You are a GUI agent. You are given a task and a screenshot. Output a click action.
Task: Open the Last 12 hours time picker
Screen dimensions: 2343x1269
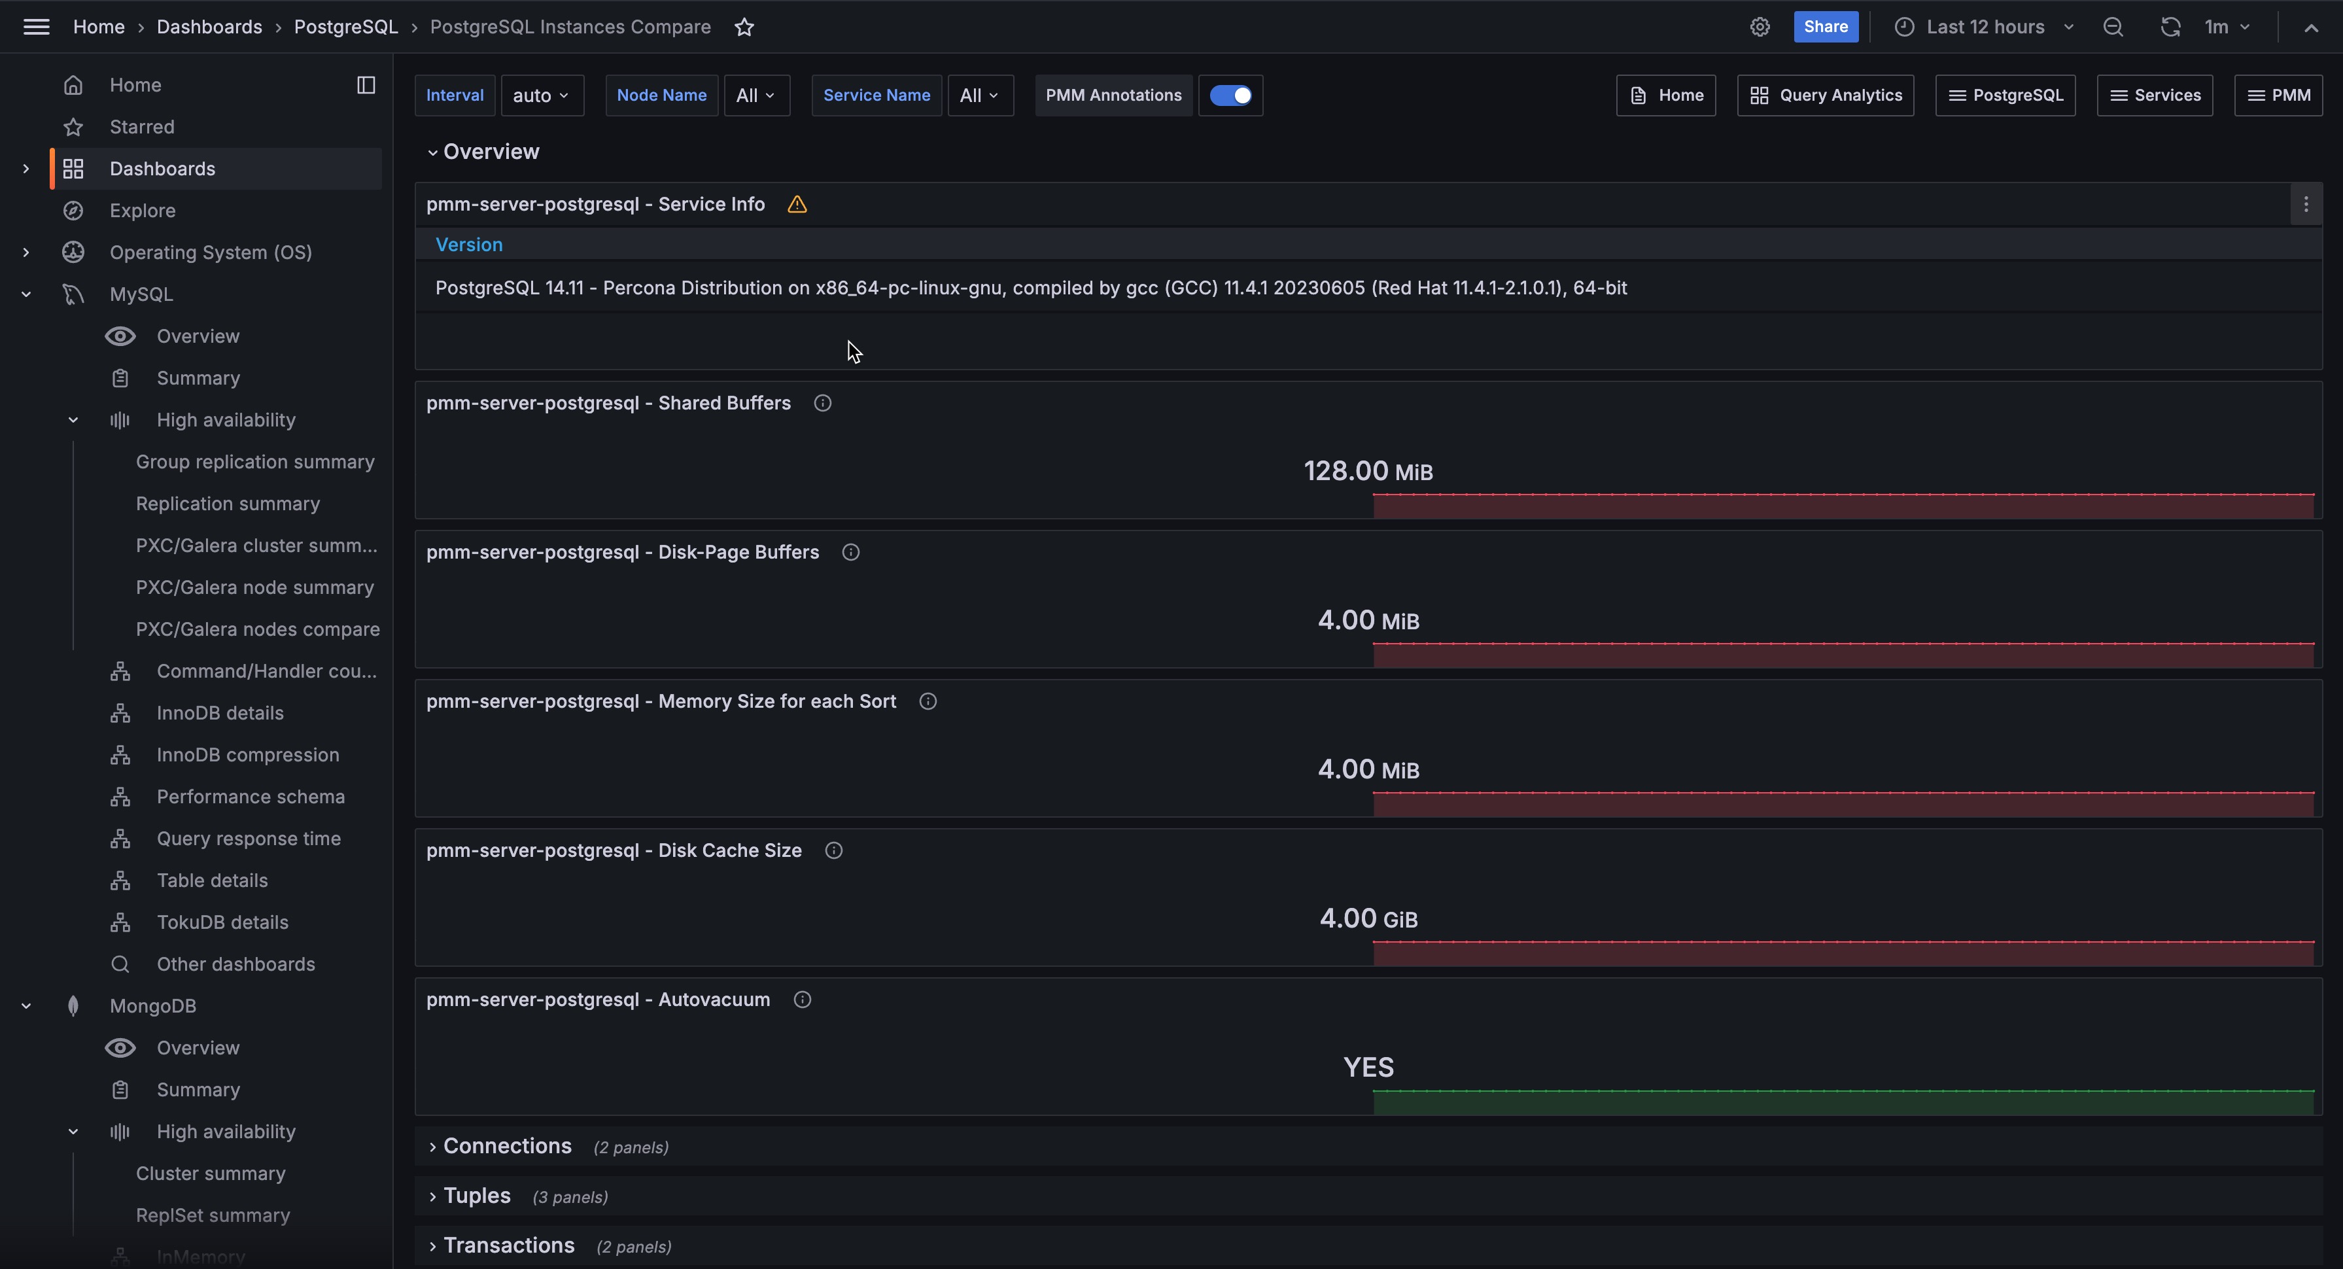[1984, 27]
